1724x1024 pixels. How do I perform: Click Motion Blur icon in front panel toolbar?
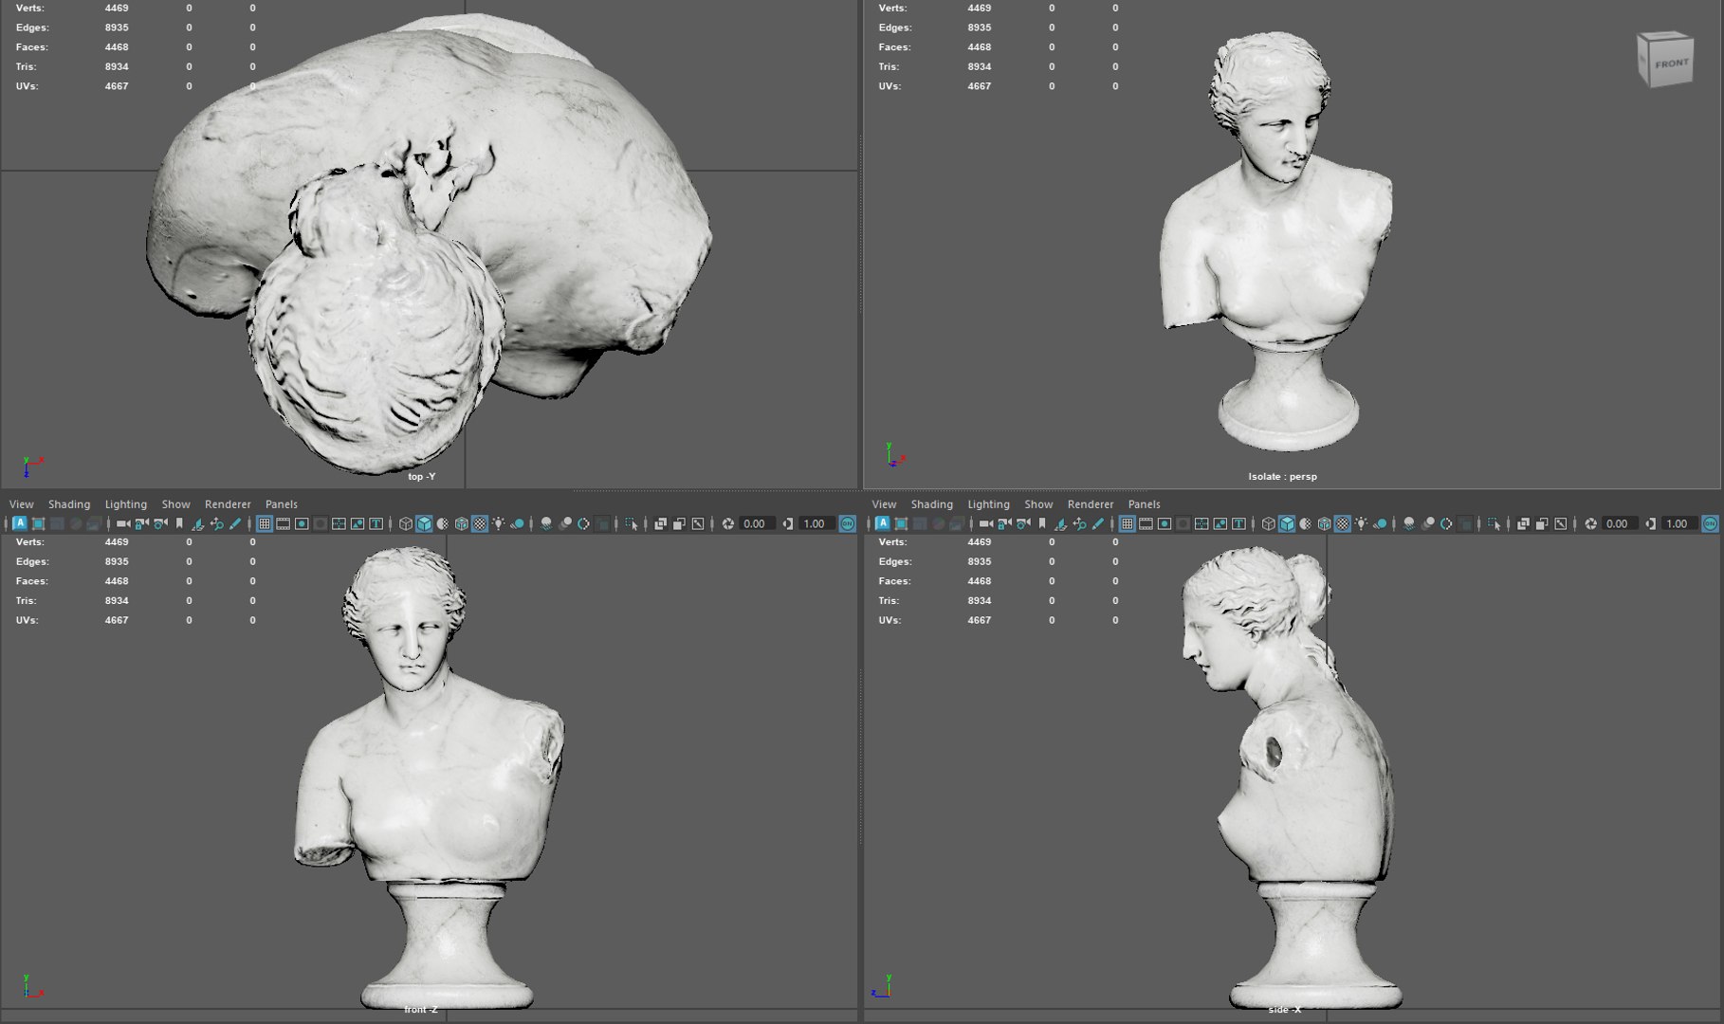tap(565, 523)
